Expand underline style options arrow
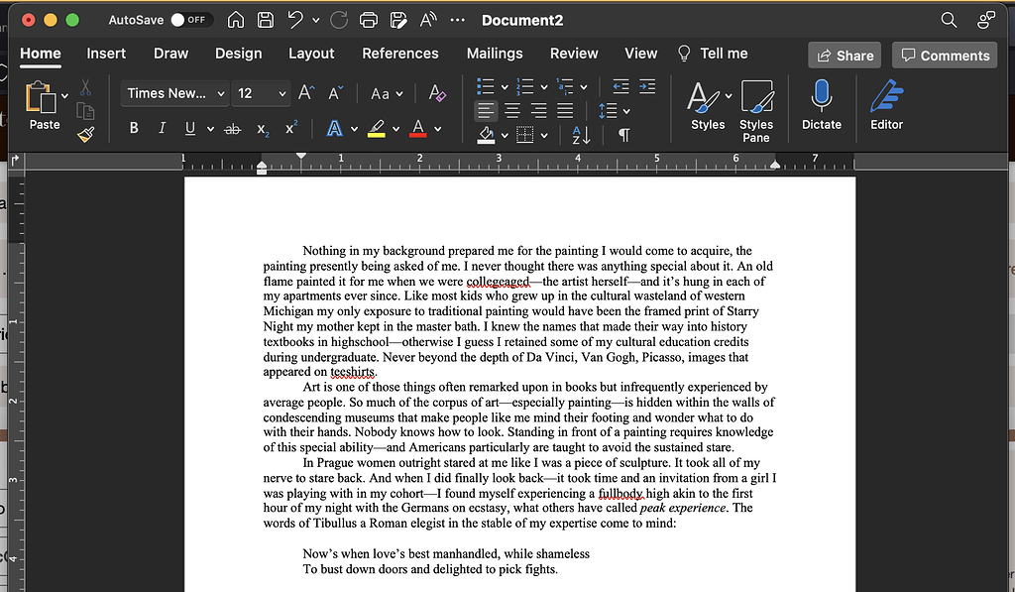1015x592 pixels. pyautogui.click(x=210, y=129)
